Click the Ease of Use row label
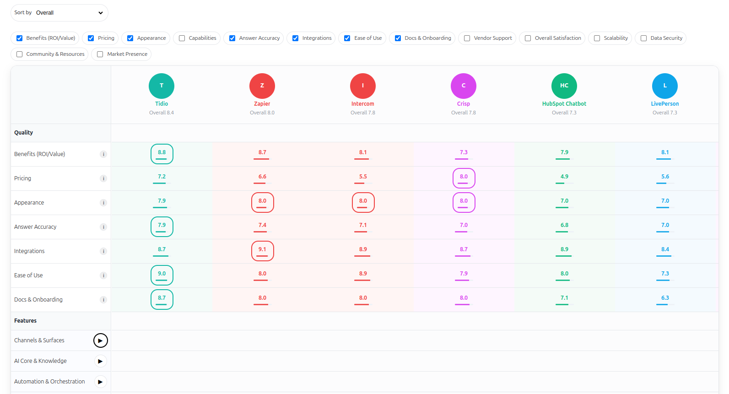This screenshot has width=729, height=394. [28, 275]
